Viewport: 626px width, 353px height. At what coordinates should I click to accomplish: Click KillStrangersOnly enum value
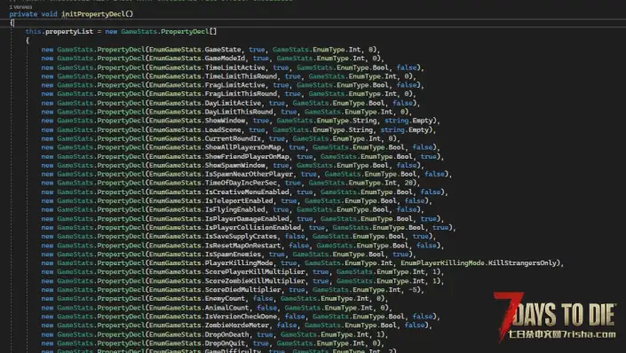pyautogui.click(x=523, y=263)
